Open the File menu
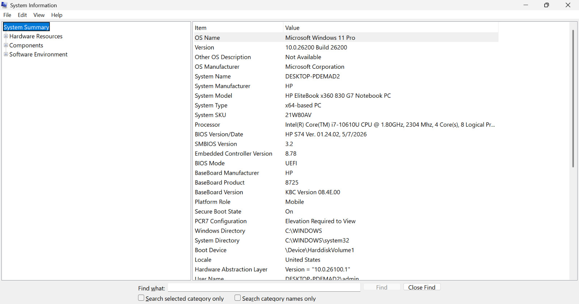This screenshot has height=304, width=579. click(x=7, y=15)
